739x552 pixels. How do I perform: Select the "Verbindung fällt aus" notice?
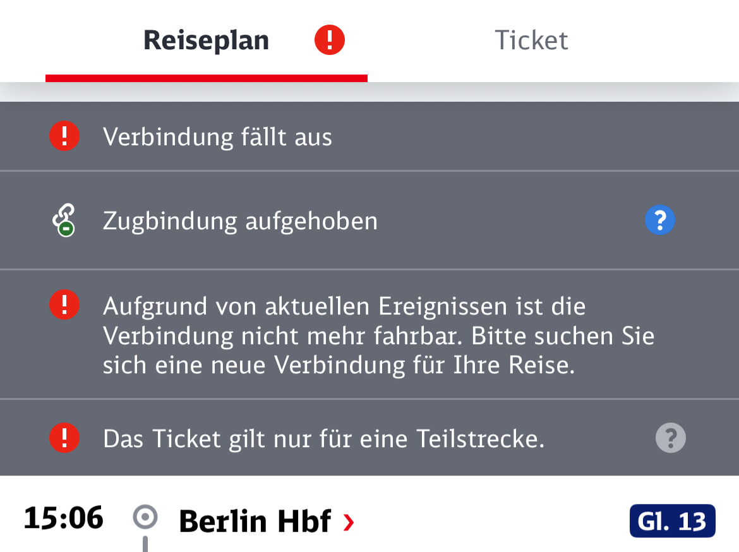(x=217, y=137)
